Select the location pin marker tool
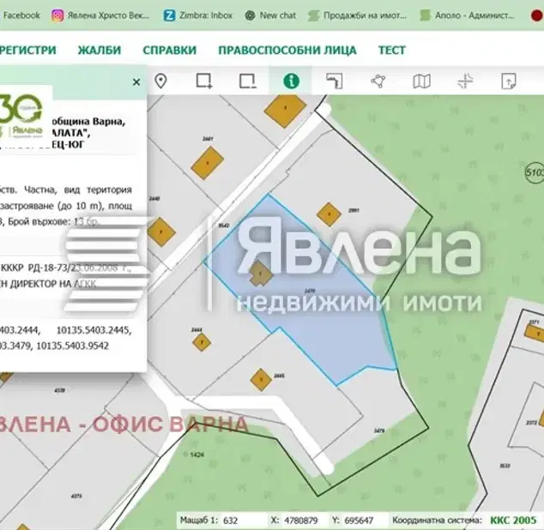The image size is (544, 530). [x=160, y=81]
